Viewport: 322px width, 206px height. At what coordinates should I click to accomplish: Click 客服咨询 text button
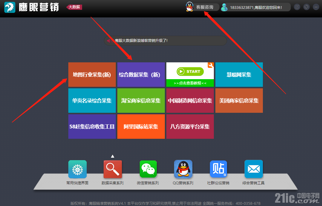[205, 7]
